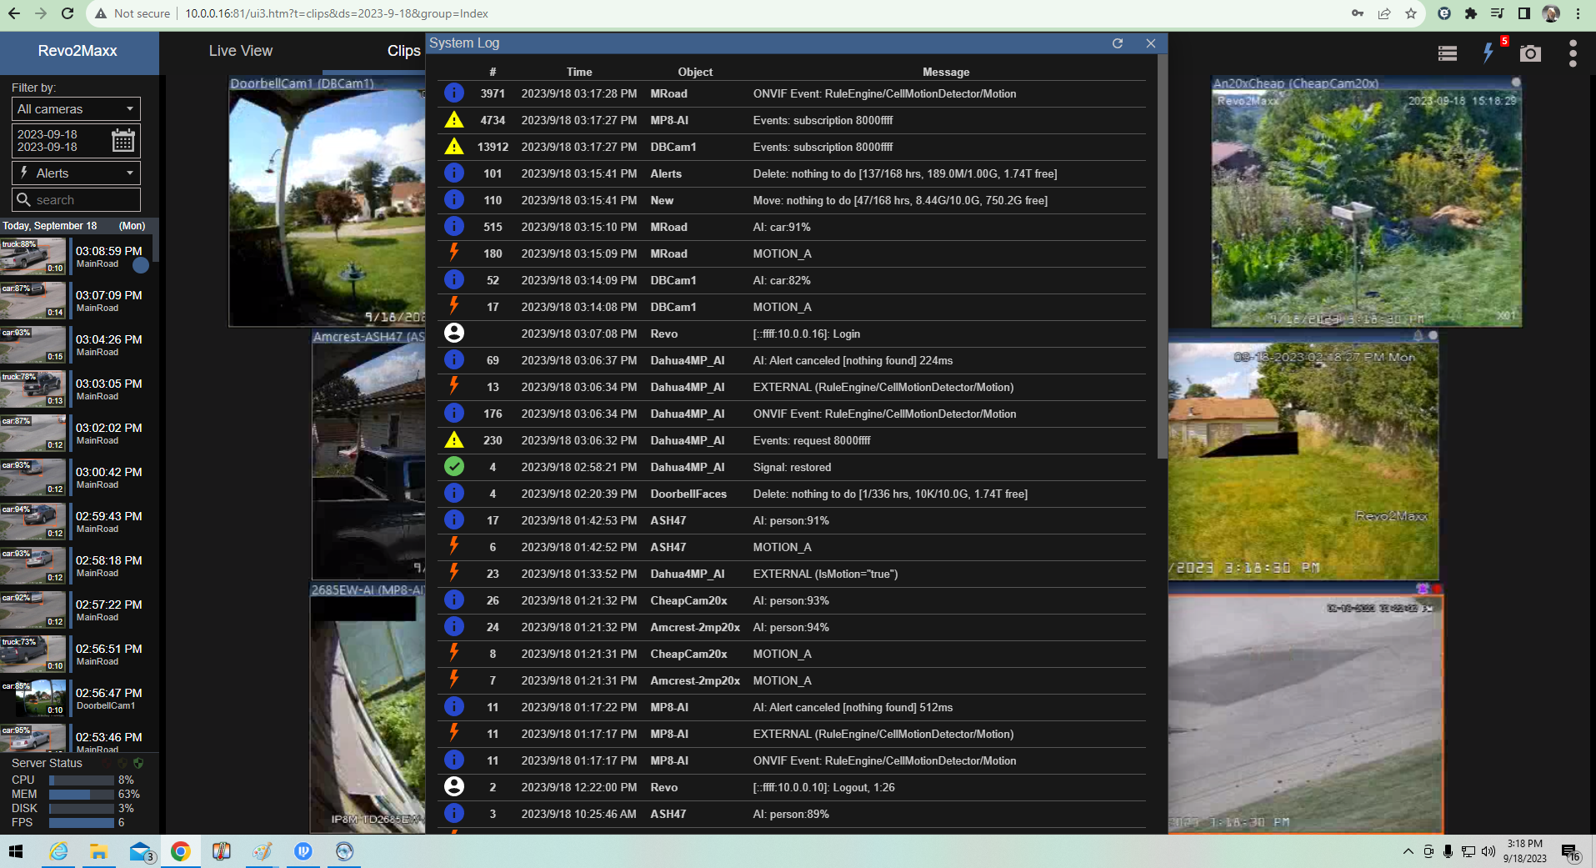The image size is (1596, 868).
Task: Click the Object column header
Action: click(x=695, y=73)
